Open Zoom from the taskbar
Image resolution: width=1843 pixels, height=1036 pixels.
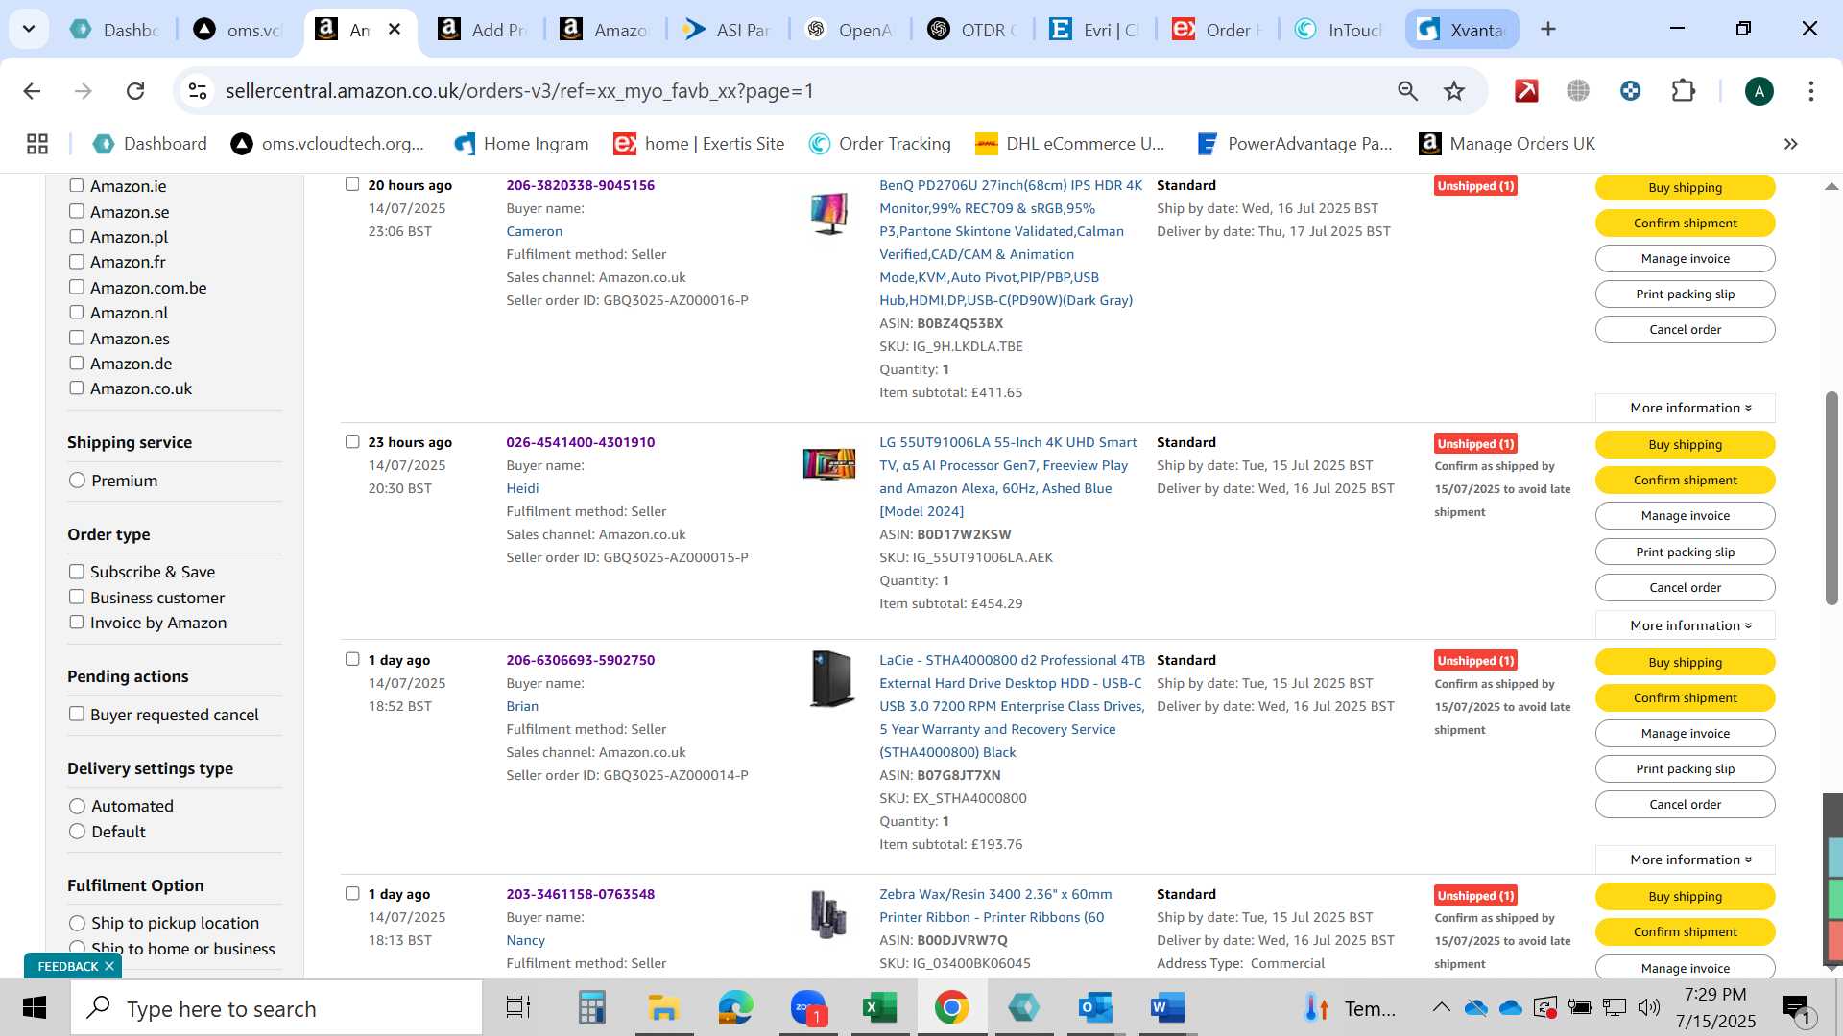(808, 1008)
